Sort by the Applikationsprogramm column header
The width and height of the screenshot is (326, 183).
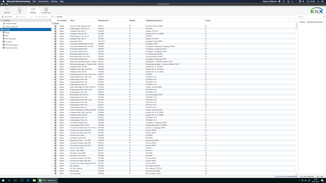click(154, 21)
